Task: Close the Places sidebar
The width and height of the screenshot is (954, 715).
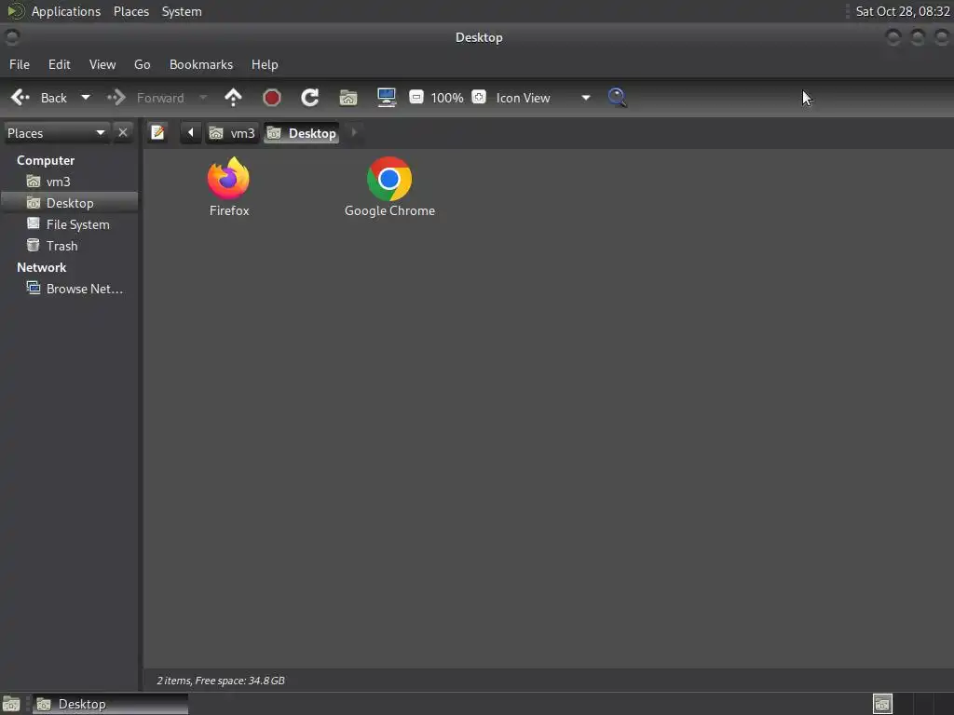Action: click(x=123, y=132)
